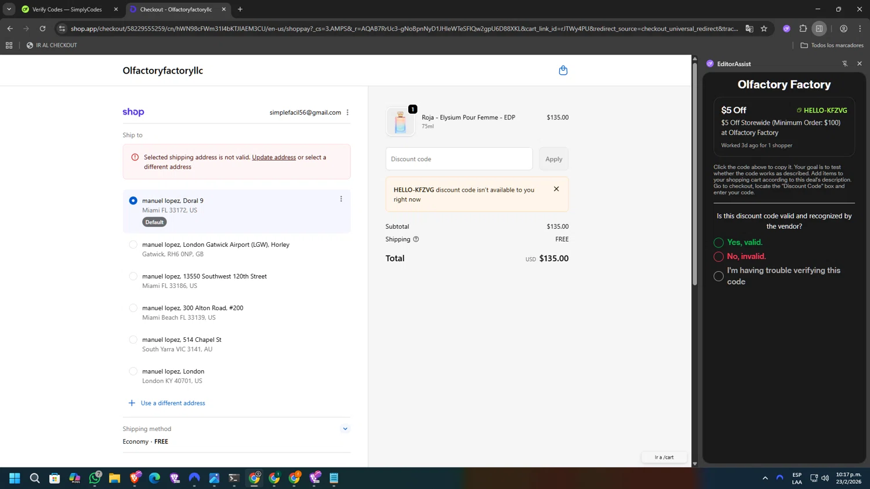The height and width of the screenshot is (489, 870).
Task: Close the Verify Codes tab
Action: coord(116,9)
